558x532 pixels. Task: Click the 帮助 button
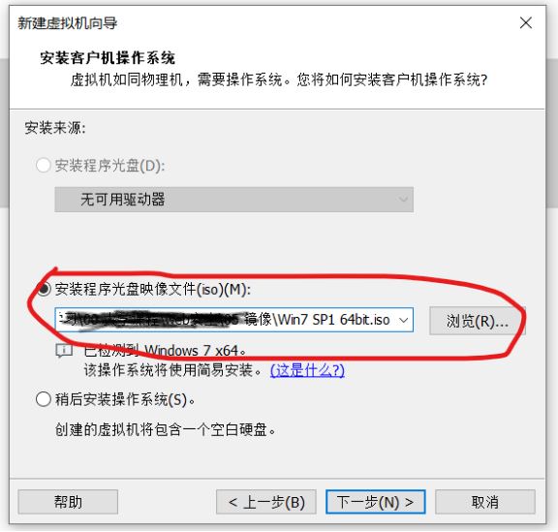pyautogui.click(x=68, y=502)
